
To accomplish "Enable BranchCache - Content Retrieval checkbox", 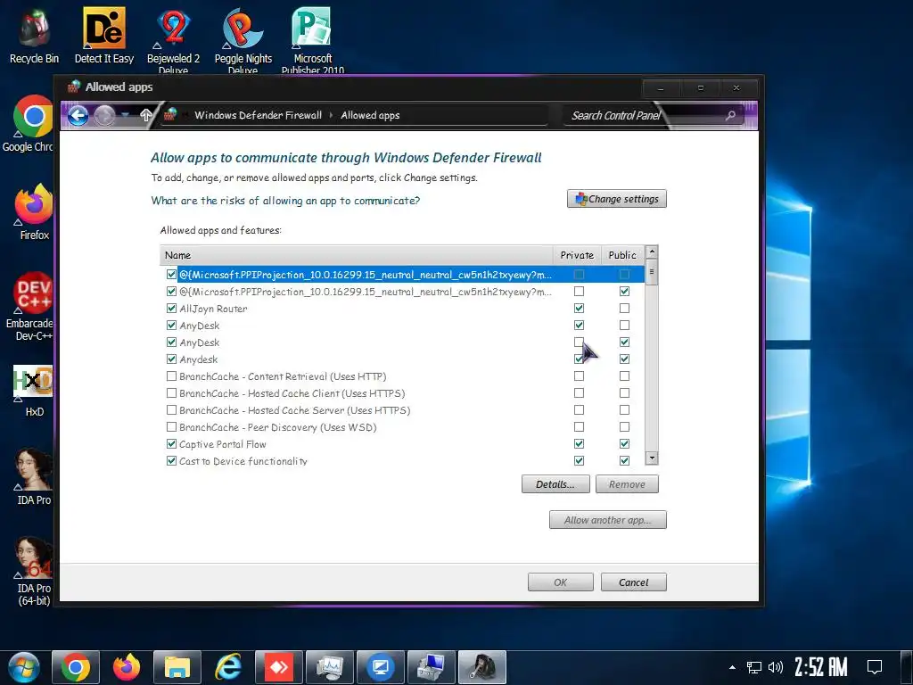I will 171,376.
